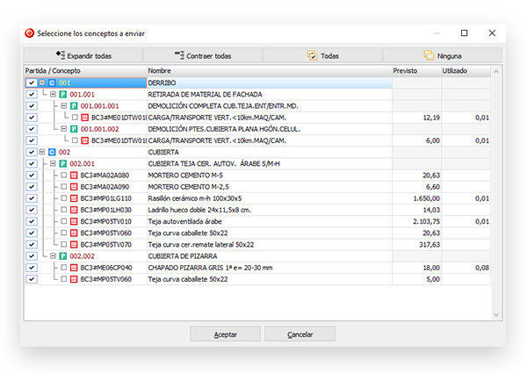Click the red icon beside BC3#MP01LH030
This screenshot has height=373, width=527.
point(74,210)
